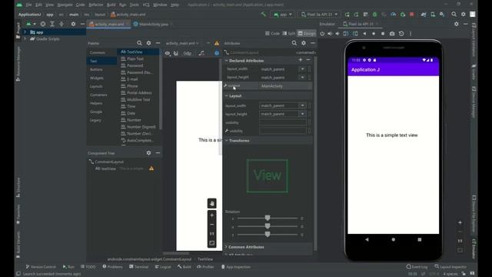Collapse the Declared Attributes section
This screenshot has height=277, width=492.
click(x=226, y=60)
